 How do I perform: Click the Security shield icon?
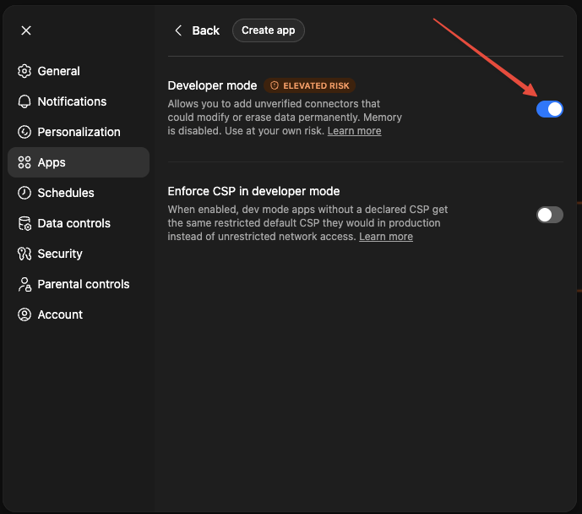(x=24, y=254)
